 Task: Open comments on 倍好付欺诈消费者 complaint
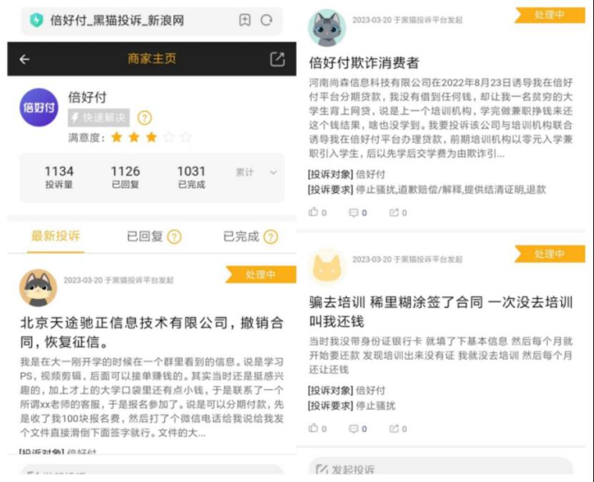point(357,213)
